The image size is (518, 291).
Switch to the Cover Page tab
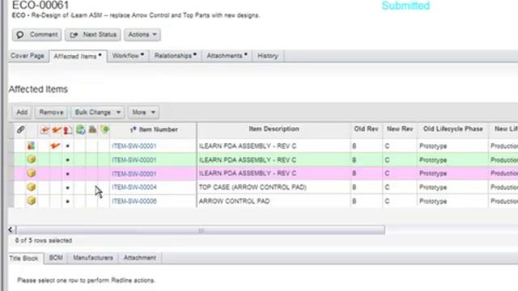coord(28,56)
